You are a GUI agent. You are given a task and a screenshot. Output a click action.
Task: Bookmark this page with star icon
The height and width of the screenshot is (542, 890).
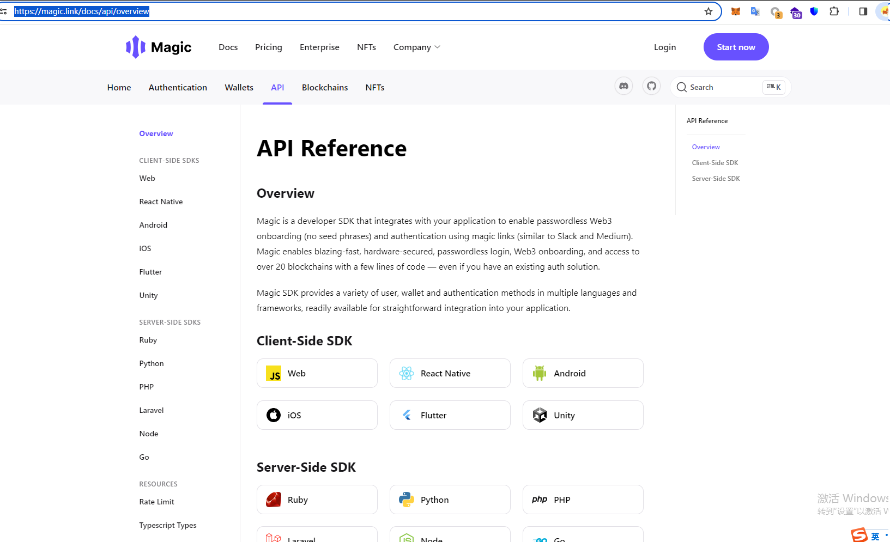click(709, 11)
